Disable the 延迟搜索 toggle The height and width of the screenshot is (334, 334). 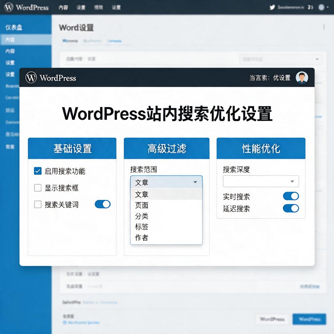[x=291, y=208]
